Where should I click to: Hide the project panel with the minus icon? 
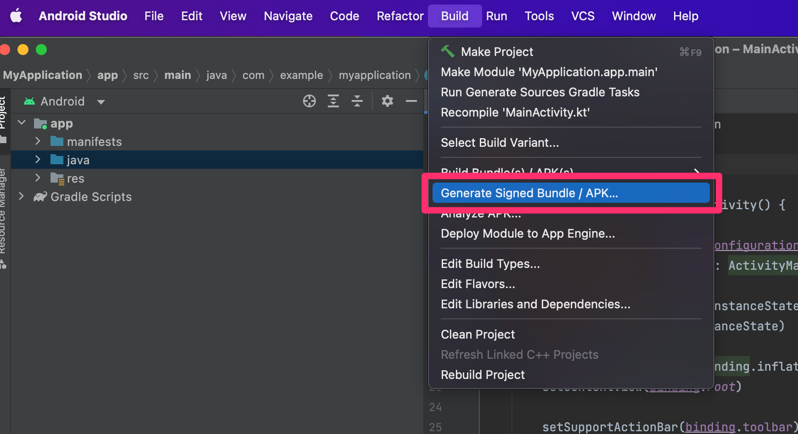[x=411, y=101]
